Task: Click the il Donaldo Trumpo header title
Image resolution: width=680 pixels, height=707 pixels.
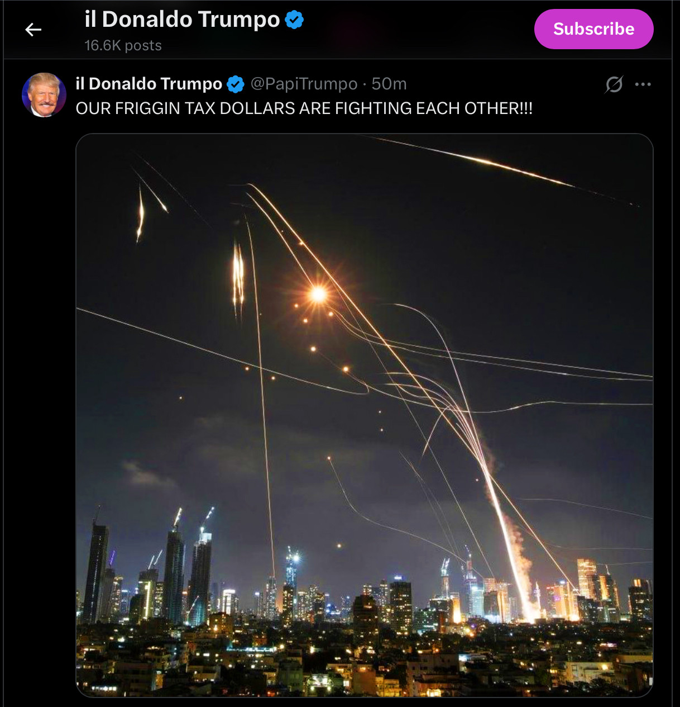Action: [182, 20]
